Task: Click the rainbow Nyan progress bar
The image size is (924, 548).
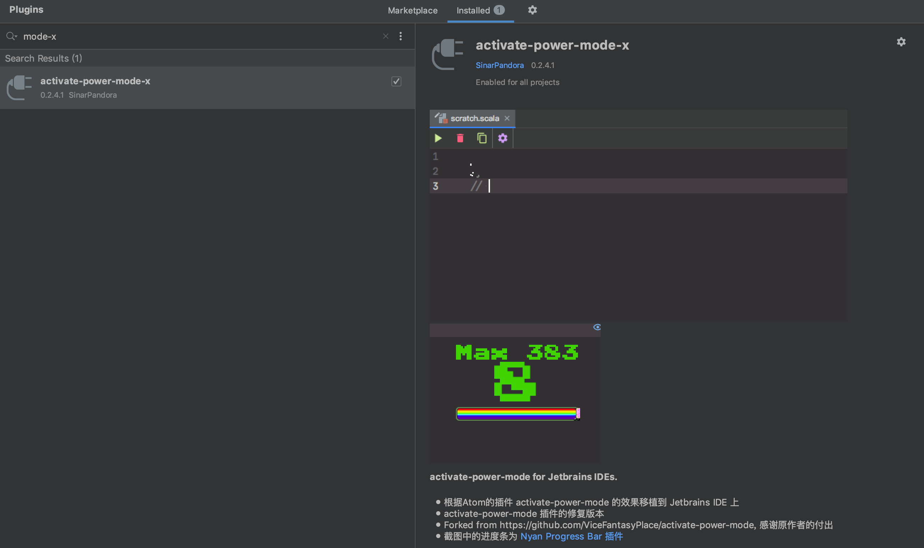Action: point(517,413)
